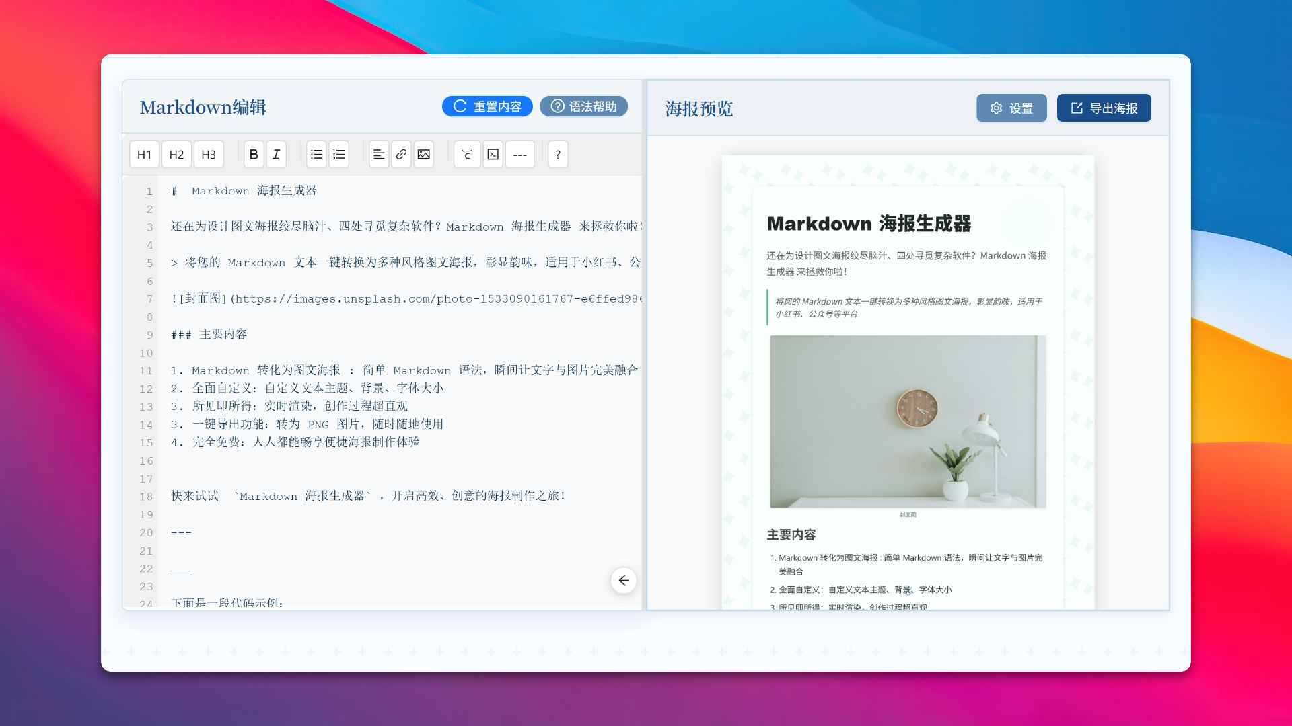Click the blockquote line starting with > 将您的
Viewport: 1292px width, 726px height.
[406, 263]
